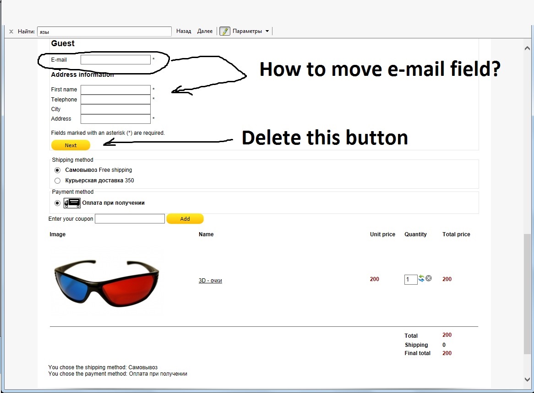Click the Final total label

coord(418,353)
